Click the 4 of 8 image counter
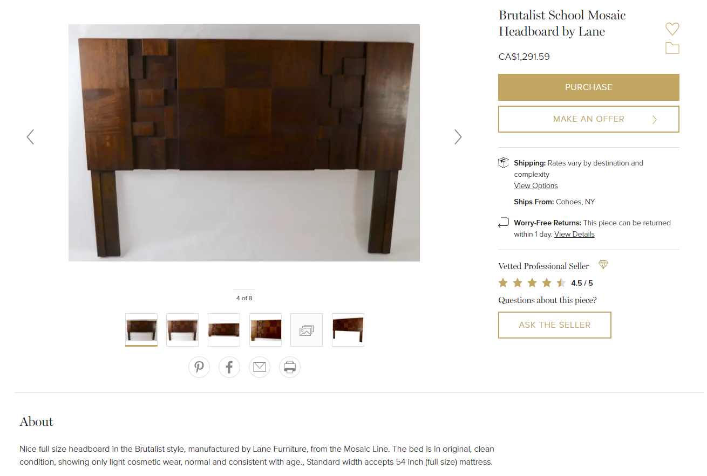 [x=244, y=297]
